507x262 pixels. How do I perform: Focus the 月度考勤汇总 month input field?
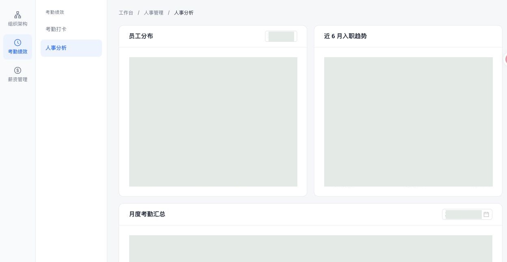point(467,215)
